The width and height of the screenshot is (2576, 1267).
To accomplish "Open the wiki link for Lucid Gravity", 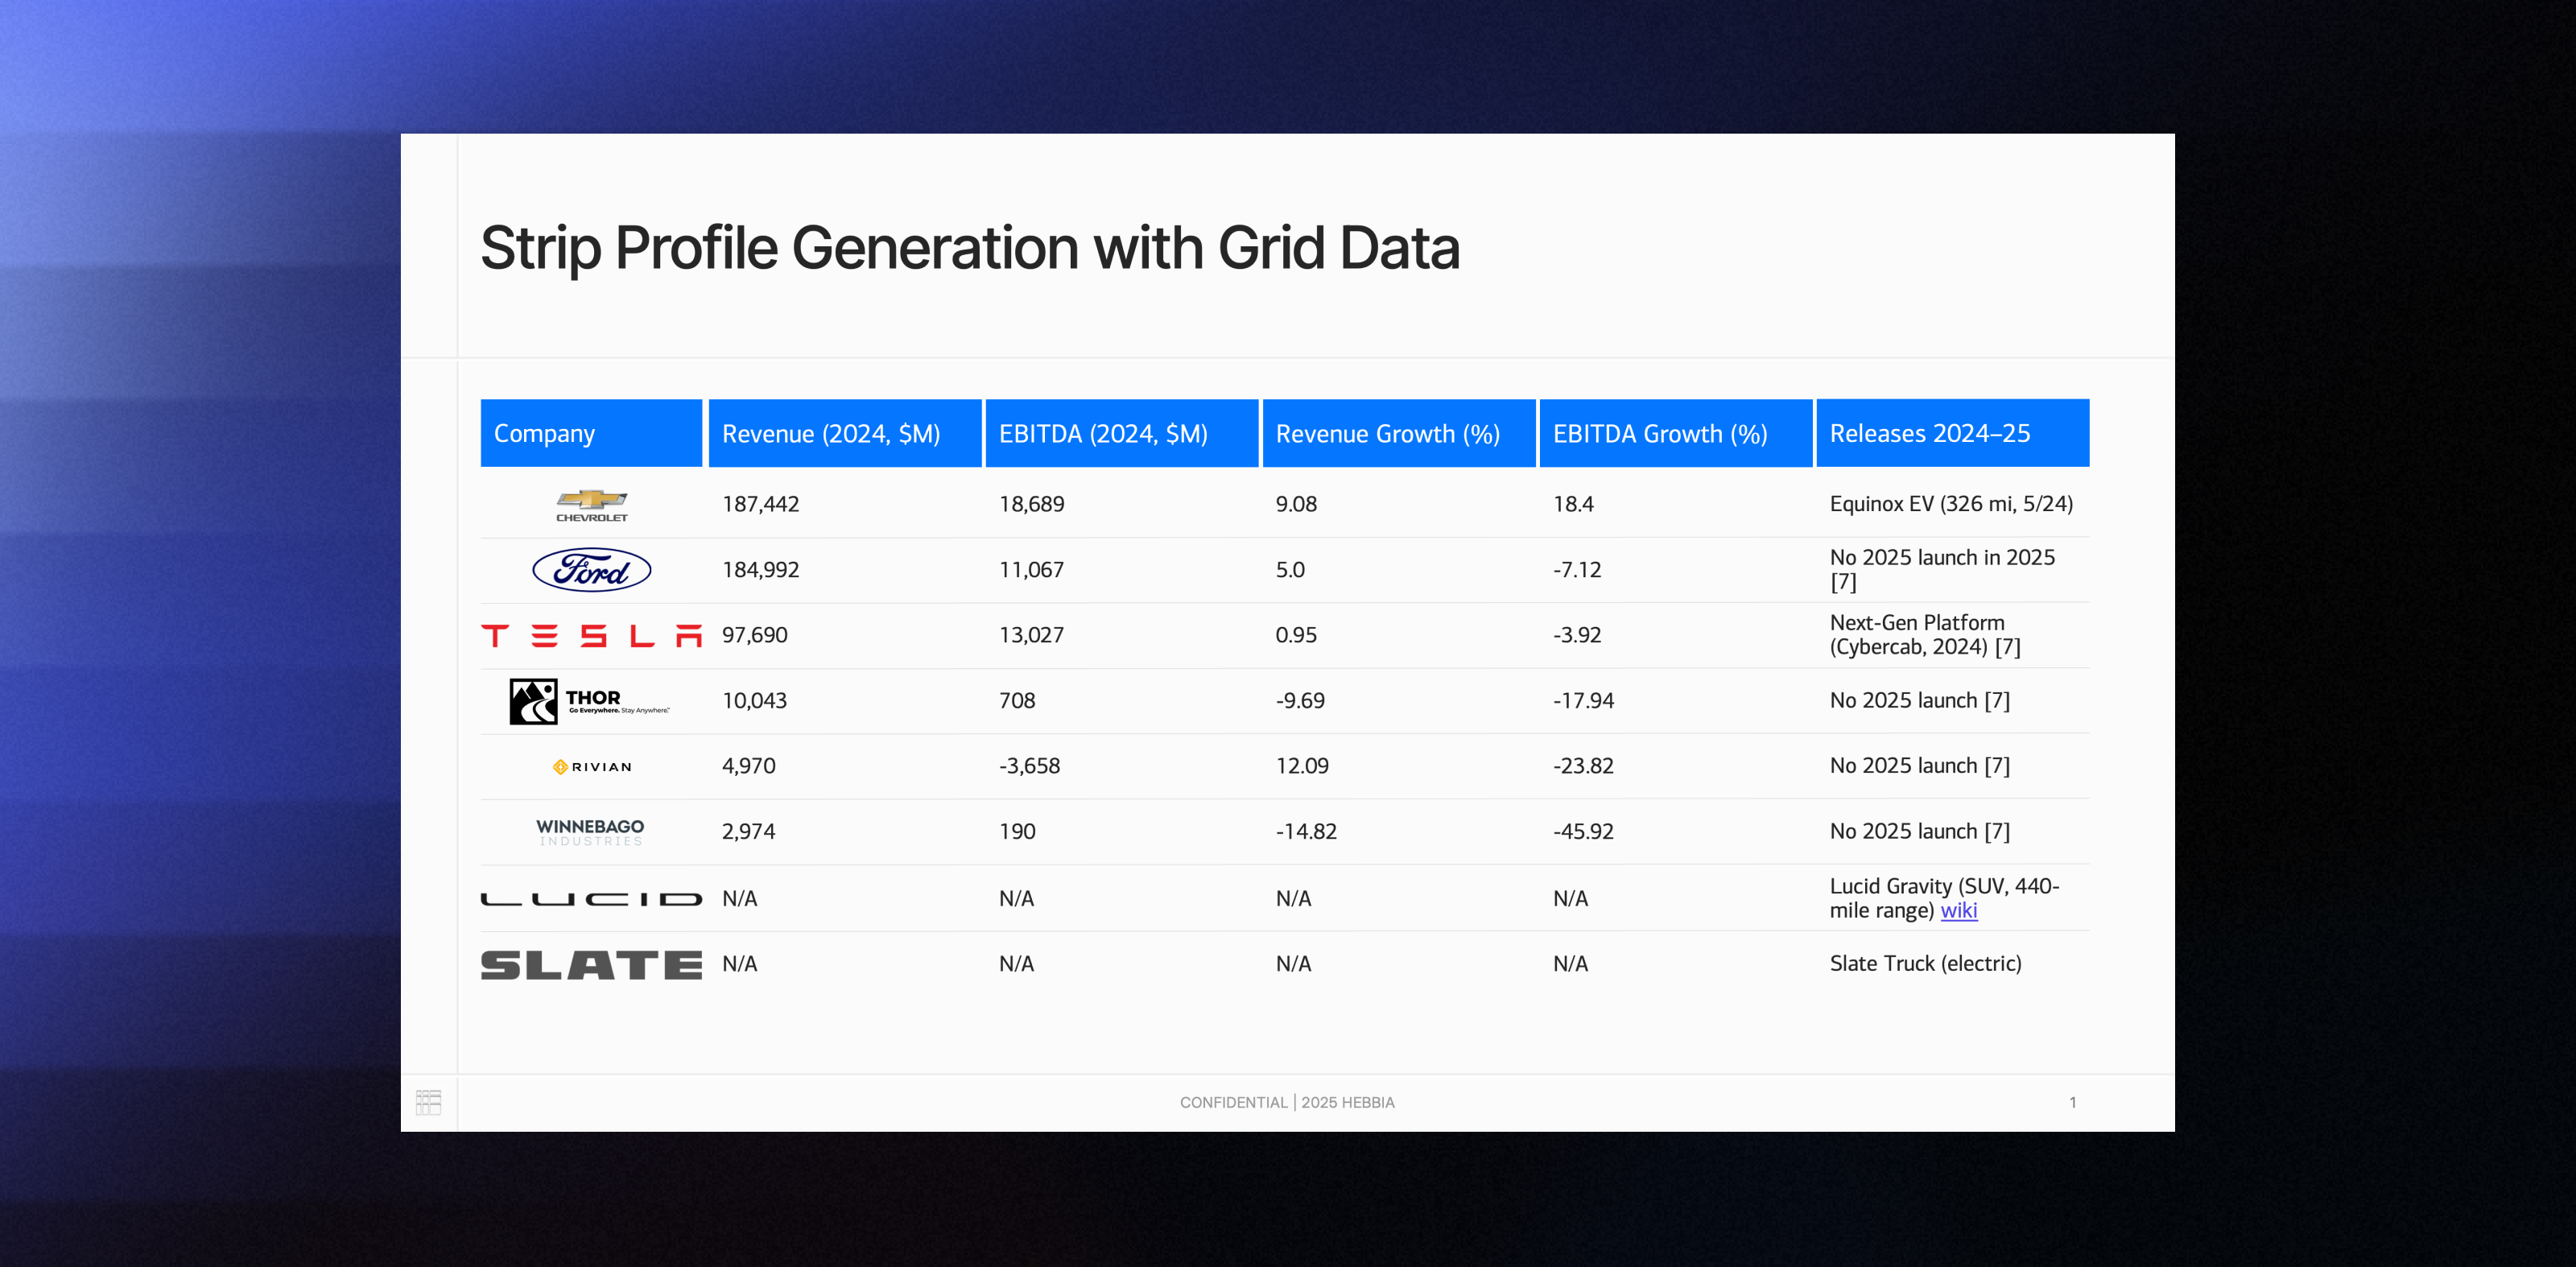I will click(1958, 911).
